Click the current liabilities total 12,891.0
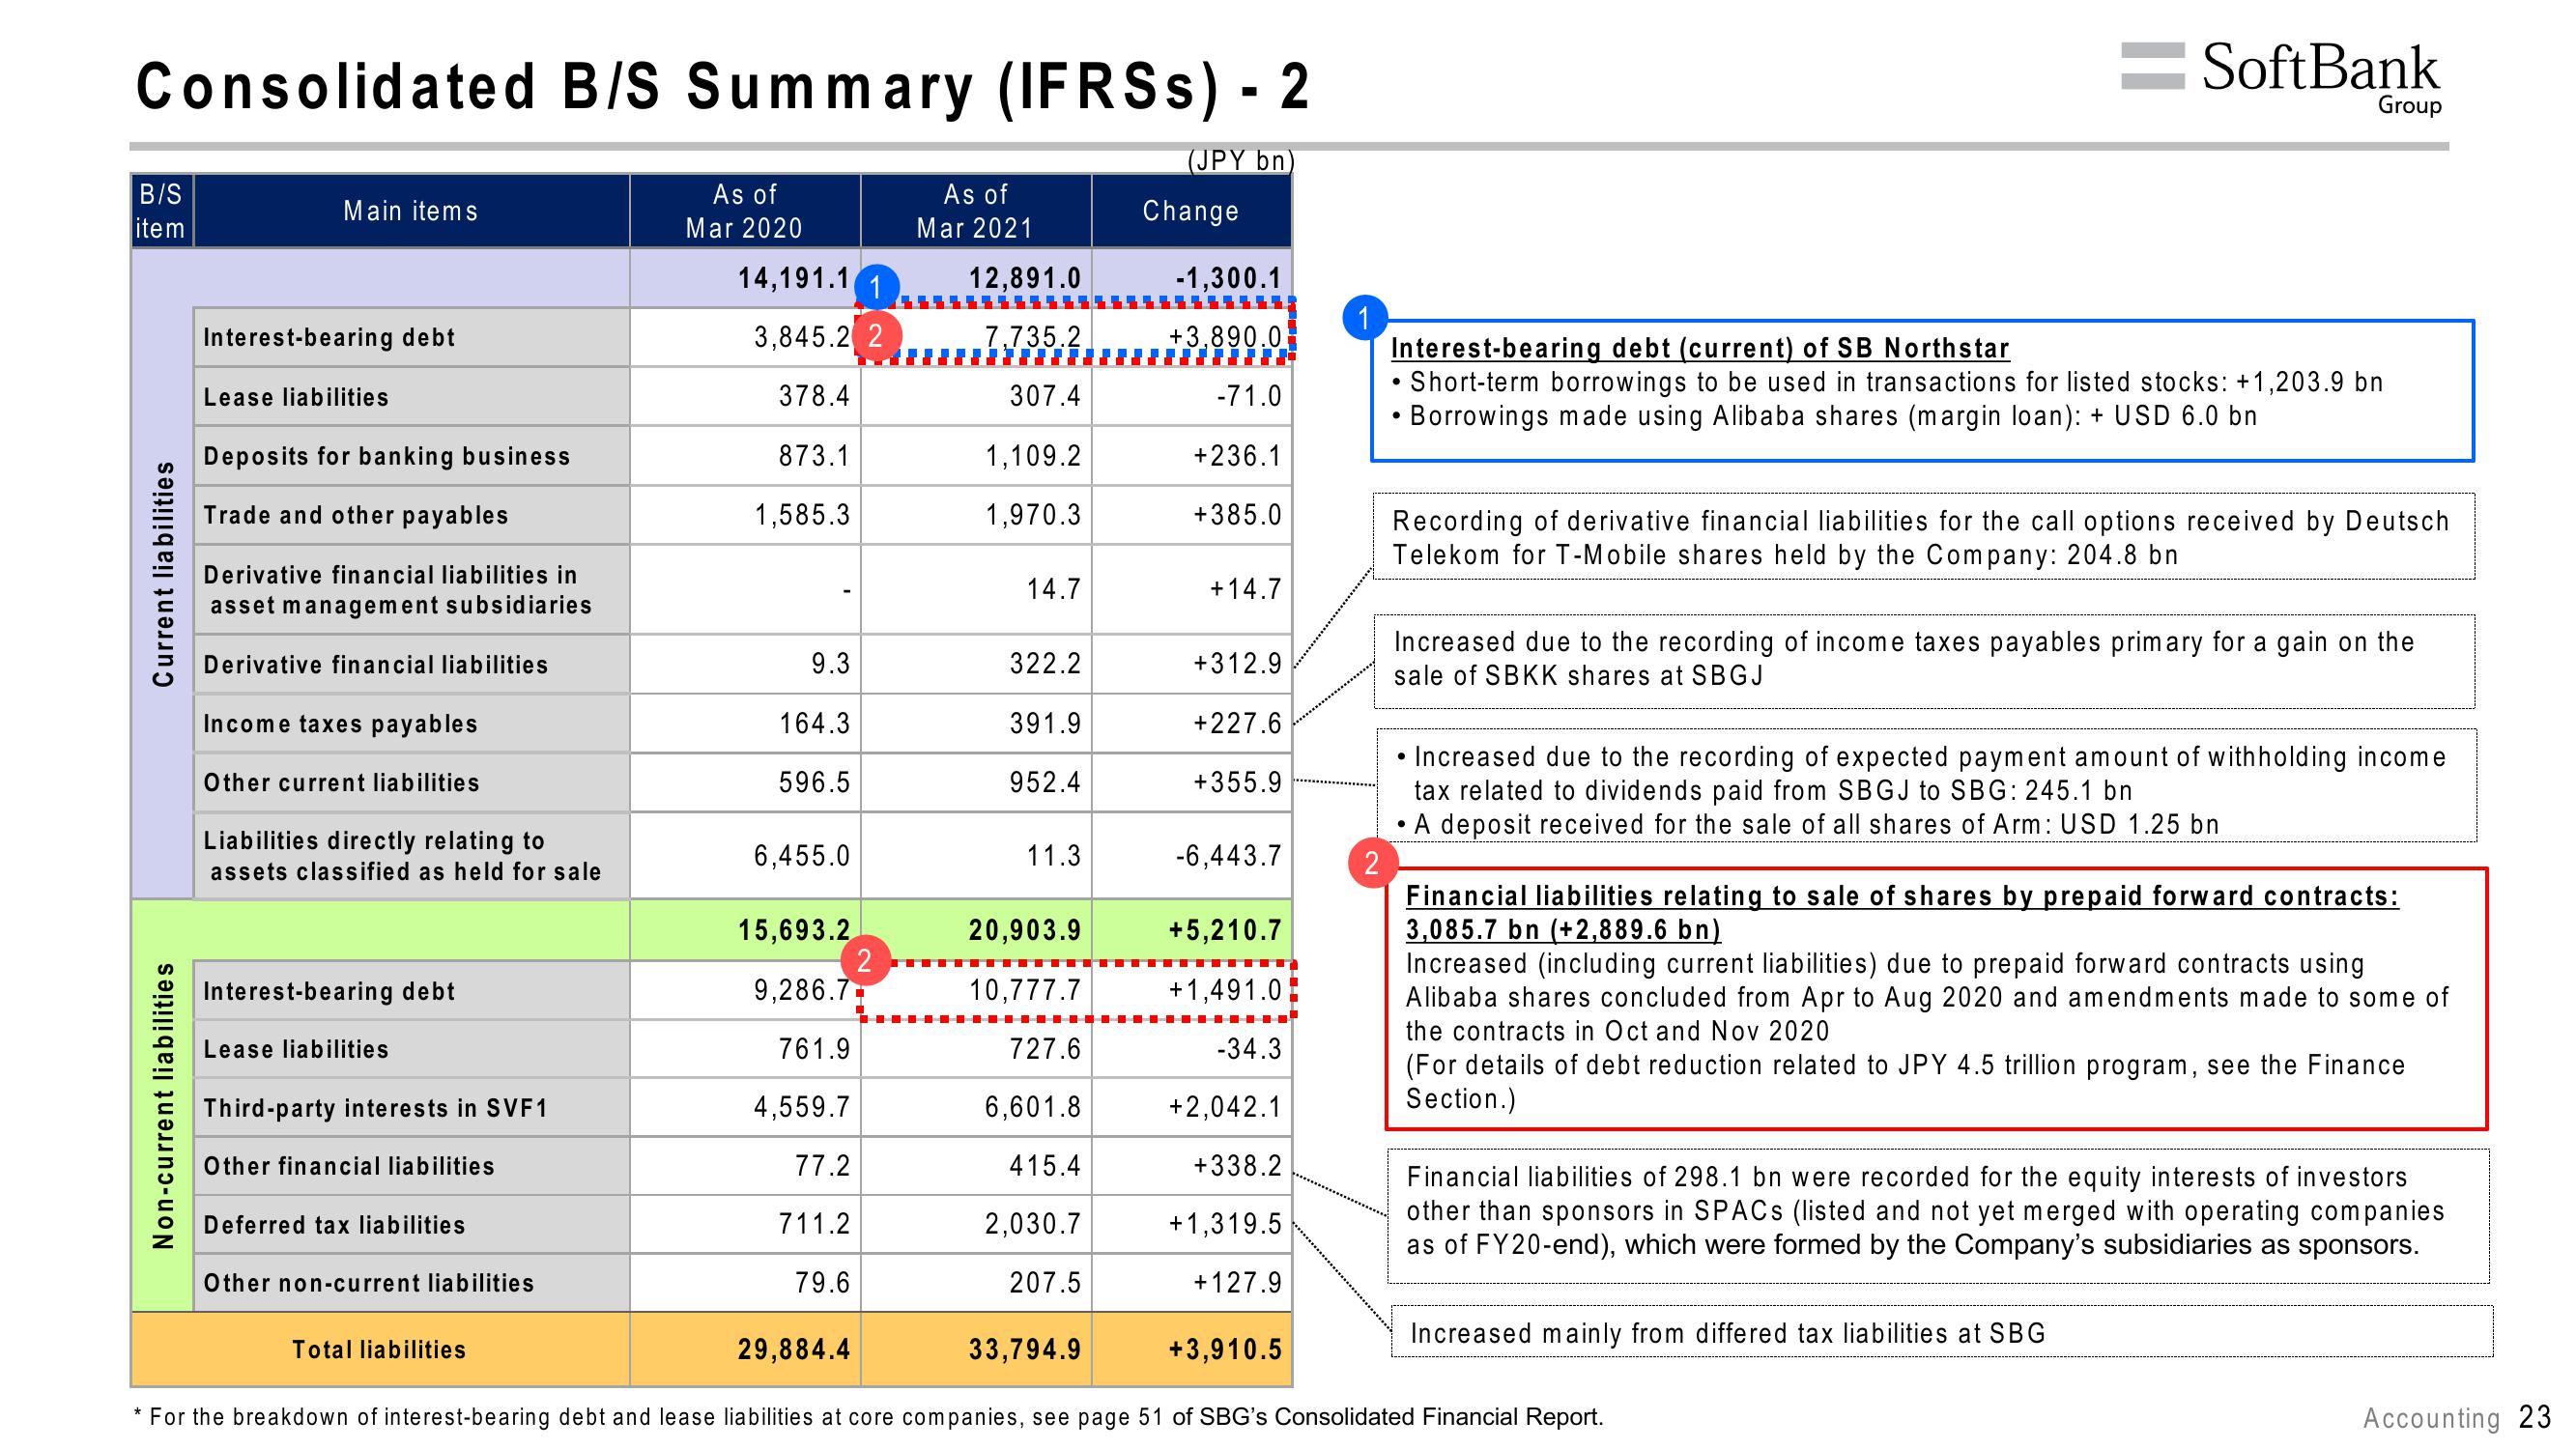Screen dimensions: 2576x1449 coord(1025,278)
